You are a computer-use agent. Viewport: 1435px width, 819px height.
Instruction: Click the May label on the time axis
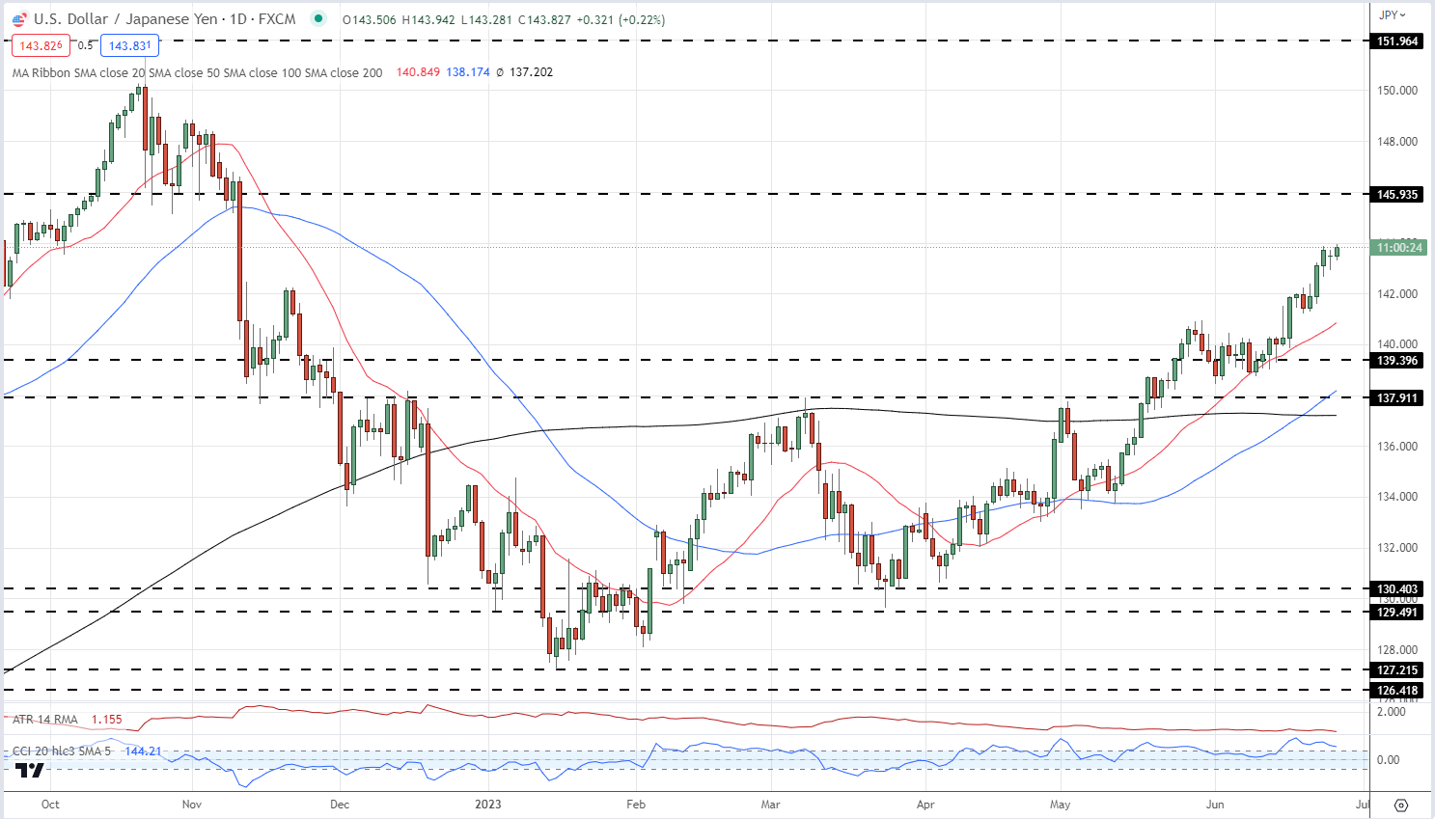tap(1061, 805)
